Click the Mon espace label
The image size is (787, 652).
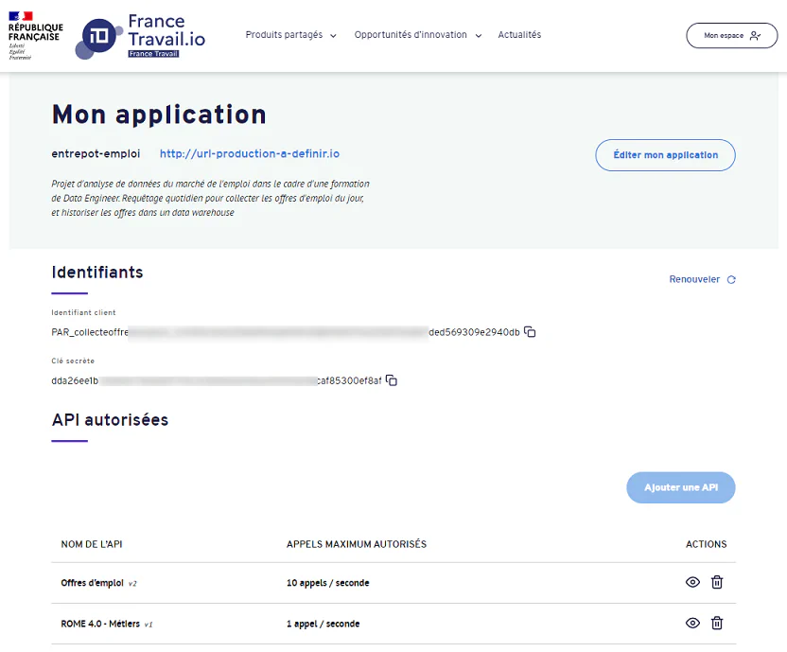(x=724, y=36)
